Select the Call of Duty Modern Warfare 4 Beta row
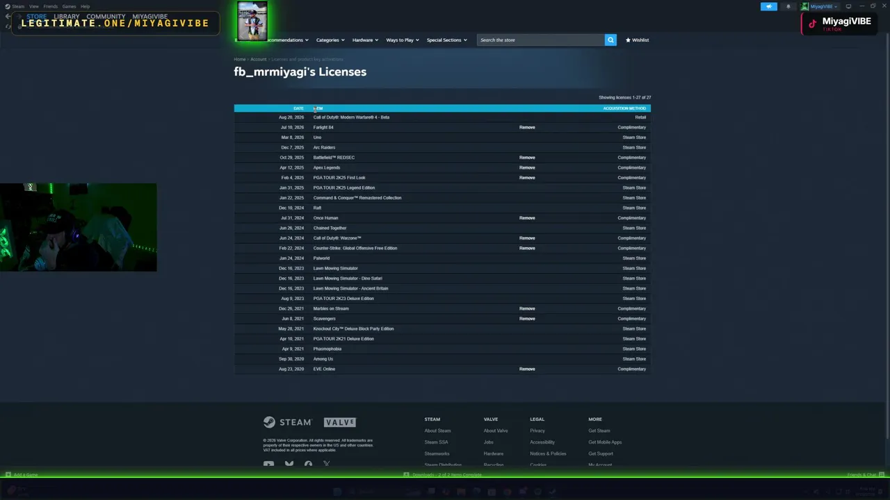The width and height of the screenshot is (890, 500). [x=442, y=117]
